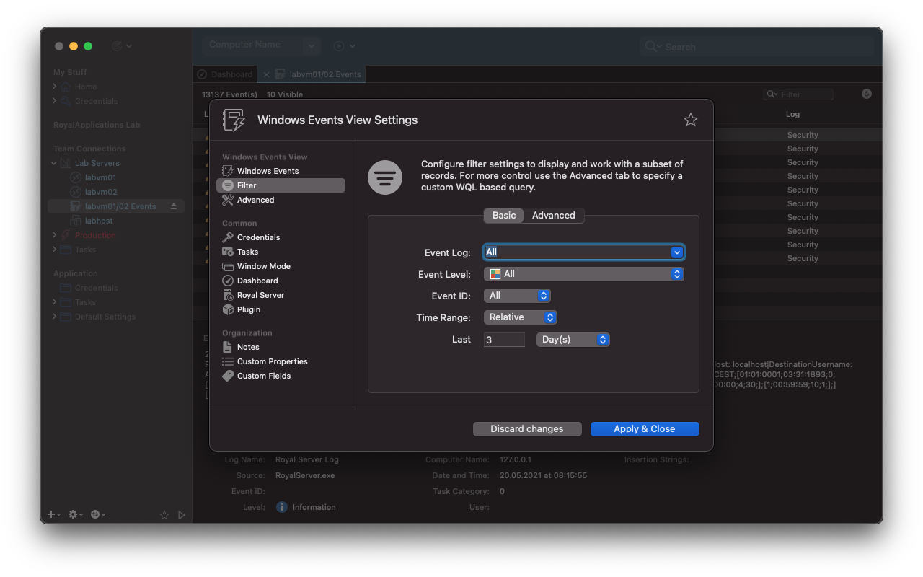Open Credentials settings under Common
The width and height of the screenshot is (923, 577).
[x=258, y=237]
